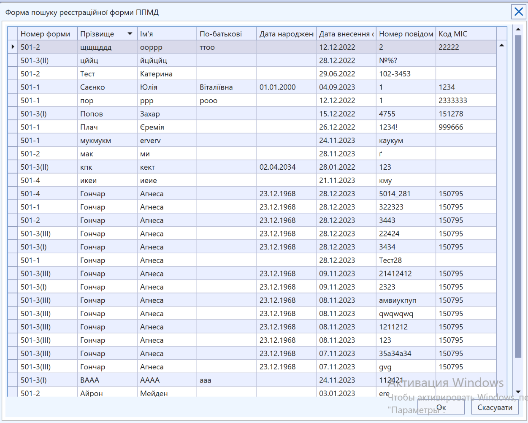528x423 pixels.
Task: Select the message number cell амвиукпуп
Action: coord(406,301)
